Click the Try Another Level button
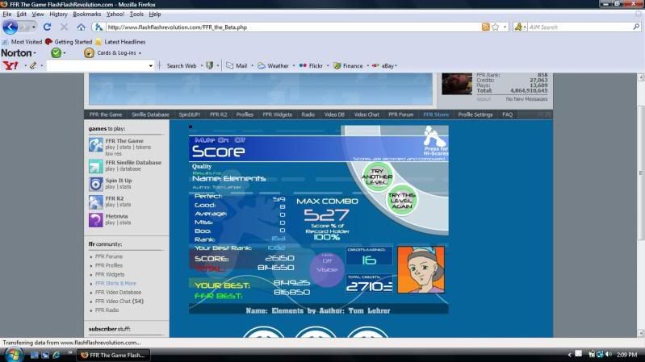The width and height of the screenshot is (645, 362). [x=375, y=175]
